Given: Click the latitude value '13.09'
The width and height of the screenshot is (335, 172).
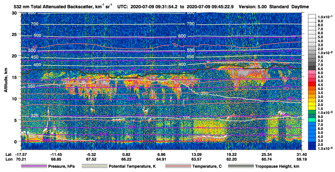Looking at the screenshot, I should [196, 154].
